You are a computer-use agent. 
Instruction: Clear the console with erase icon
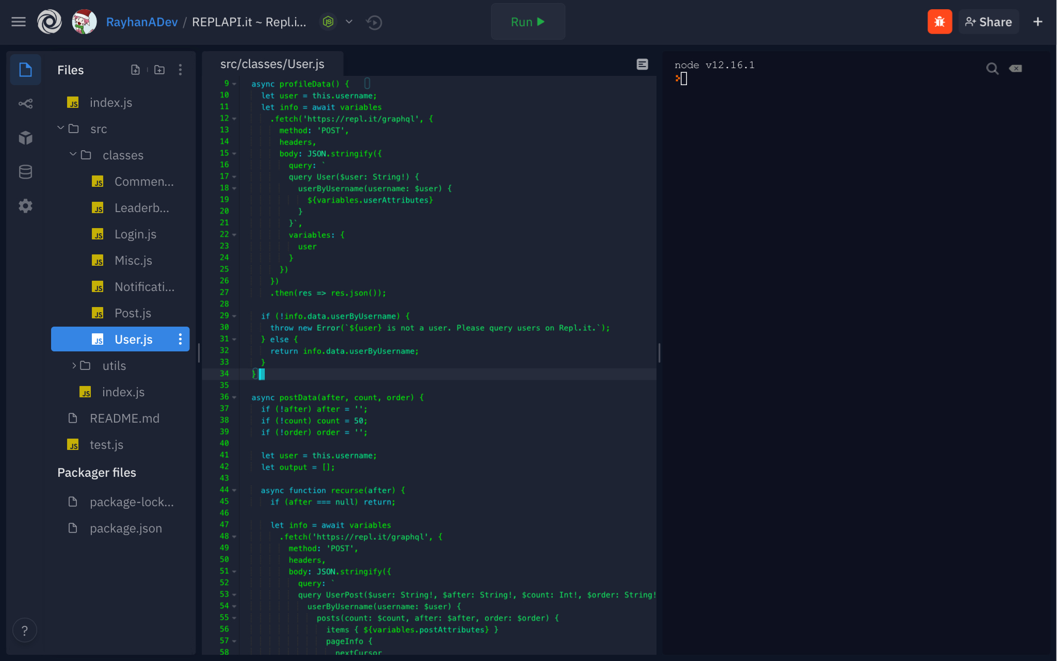(x=1016, y=69)
